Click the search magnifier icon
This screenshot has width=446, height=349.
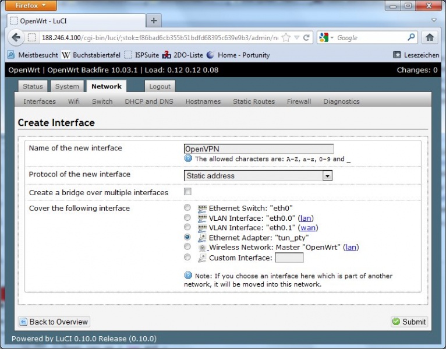pyautogui.click(x=411, y=37)
